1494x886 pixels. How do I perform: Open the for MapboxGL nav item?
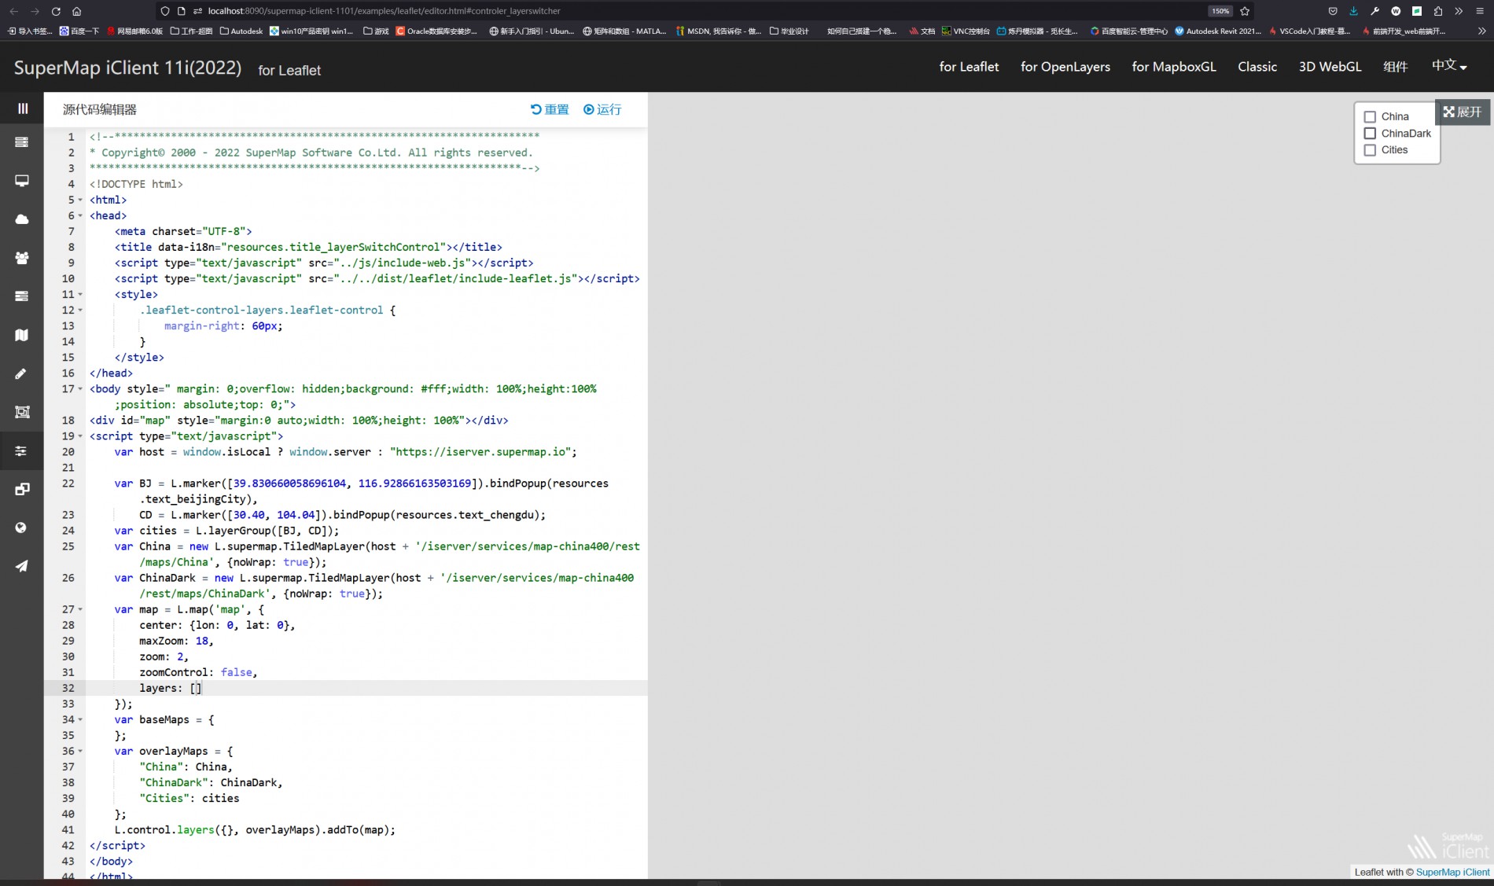pyautogui.click(x=1174, y=67)
